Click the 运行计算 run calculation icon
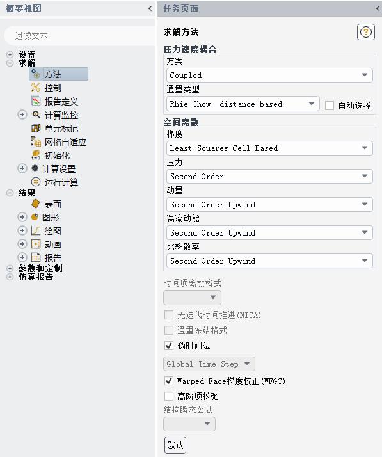 pos(36,182)
